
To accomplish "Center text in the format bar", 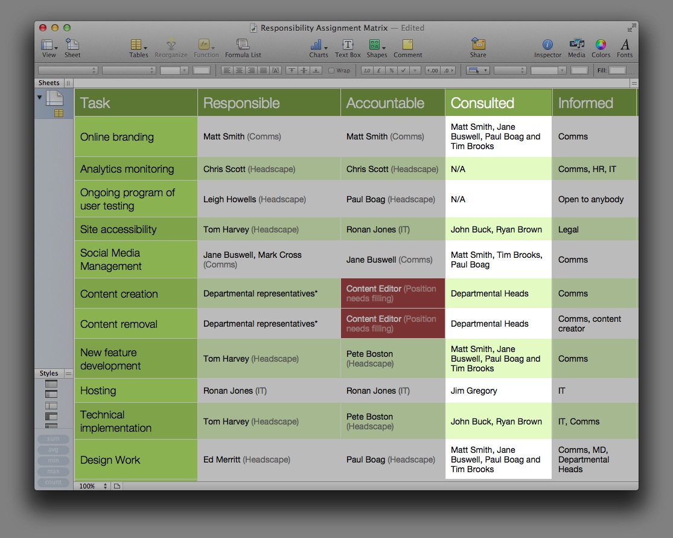I will point(239,71).
